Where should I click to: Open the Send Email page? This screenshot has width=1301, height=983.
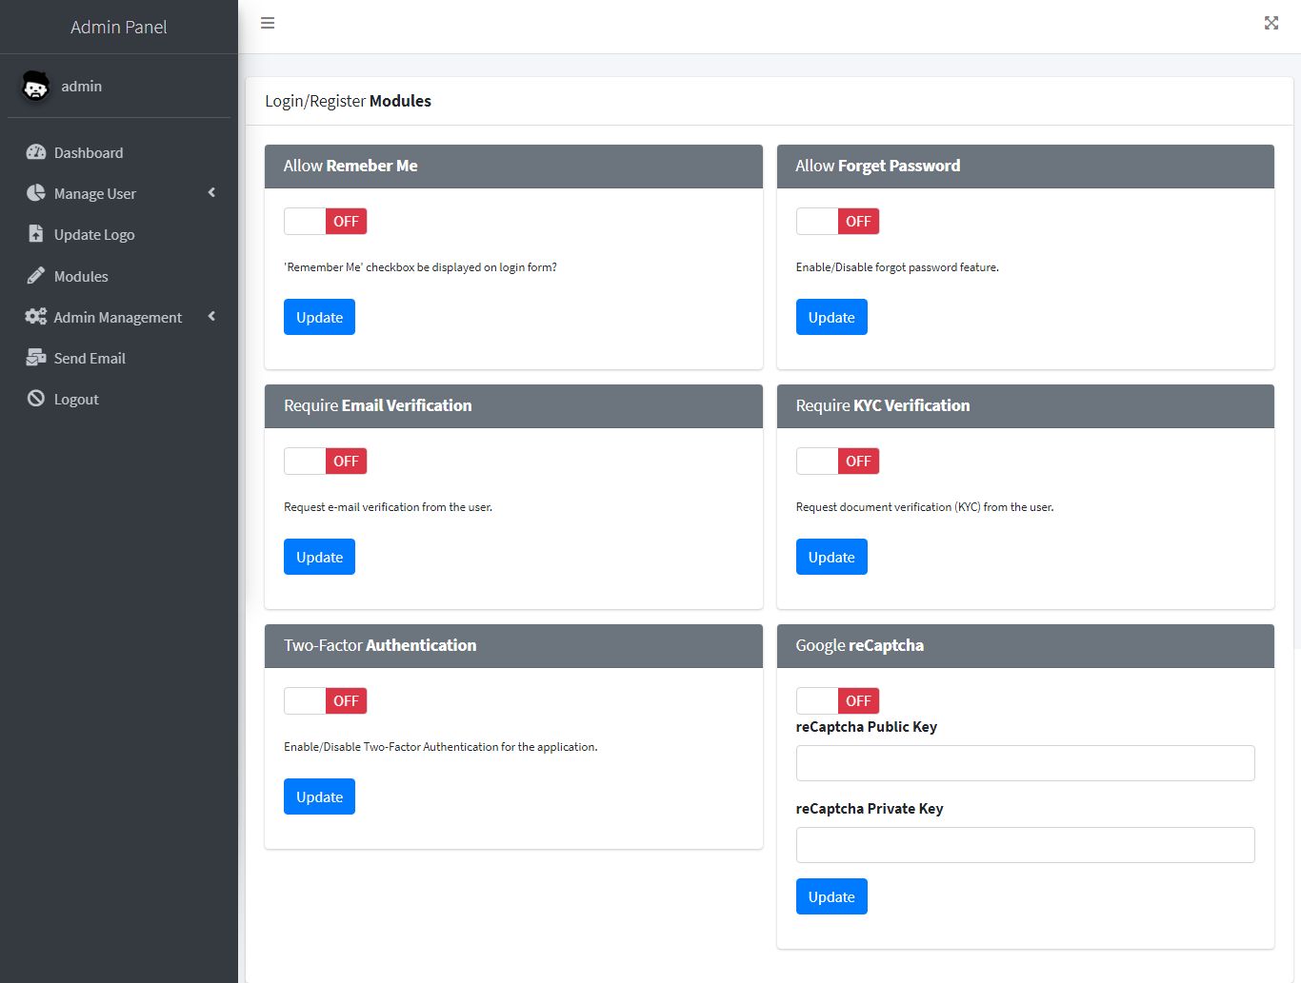[119, 358]
